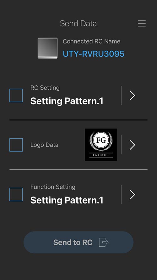Screen dimensions: 157x280
Task: Click the RC Setting caption text
Action: click(45, 88)
